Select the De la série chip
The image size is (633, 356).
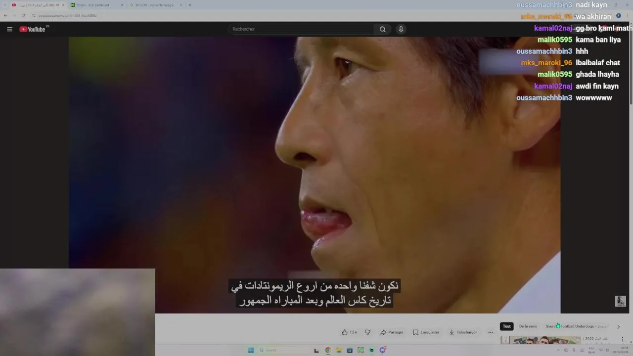click(x=528, y=326)
